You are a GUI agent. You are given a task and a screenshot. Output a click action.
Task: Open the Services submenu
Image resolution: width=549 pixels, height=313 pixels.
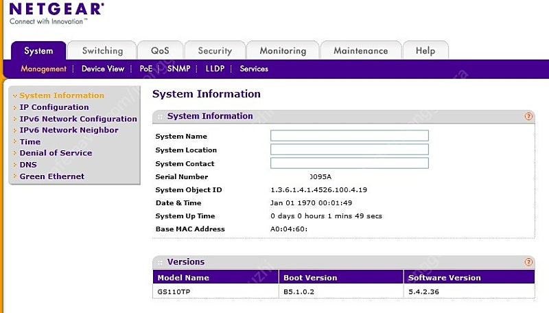(254, 69)
